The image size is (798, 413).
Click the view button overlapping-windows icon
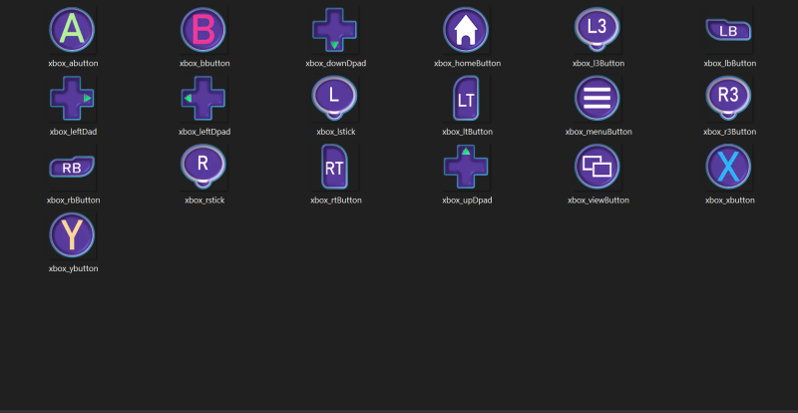coord(597,167)
